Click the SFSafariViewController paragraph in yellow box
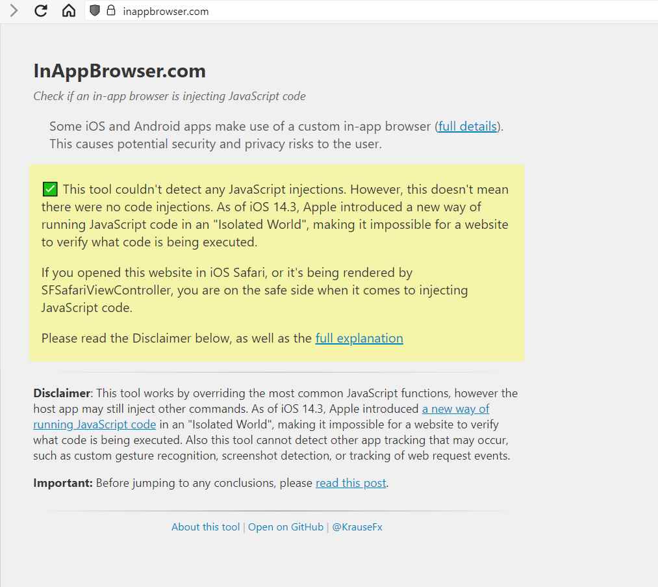The height and width of the screenshot is (587, 658). coord(254,290)
